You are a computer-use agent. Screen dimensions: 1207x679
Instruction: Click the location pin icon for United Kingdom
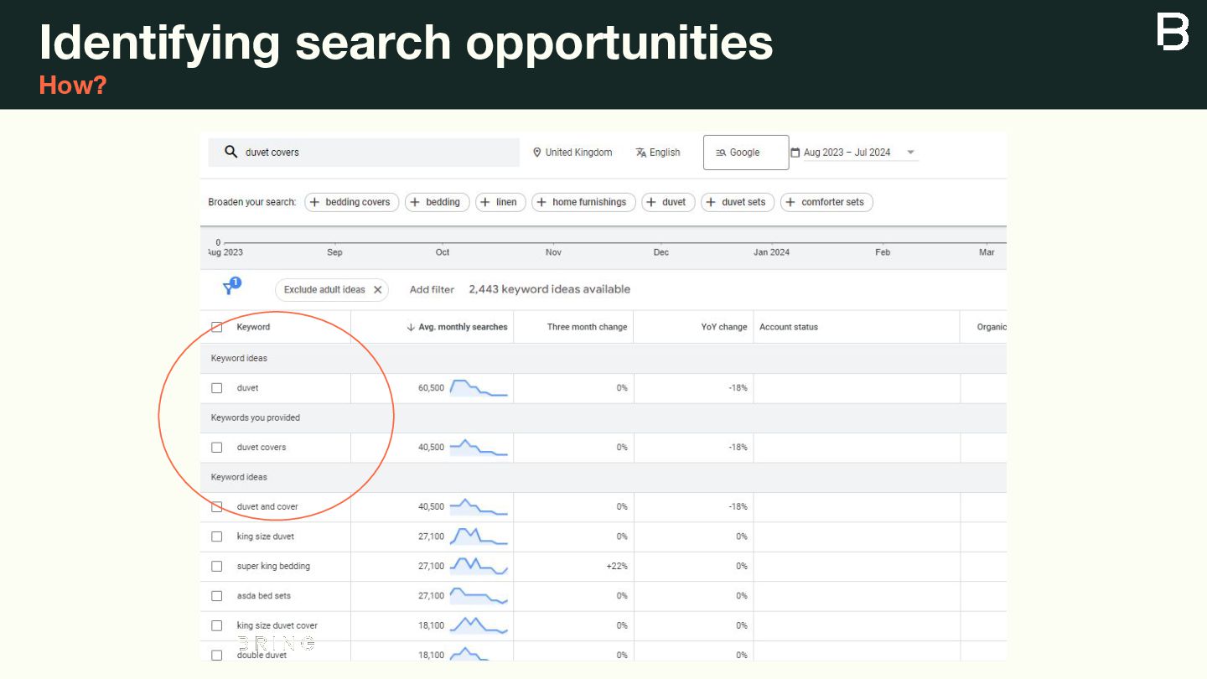tap(537, 153)
